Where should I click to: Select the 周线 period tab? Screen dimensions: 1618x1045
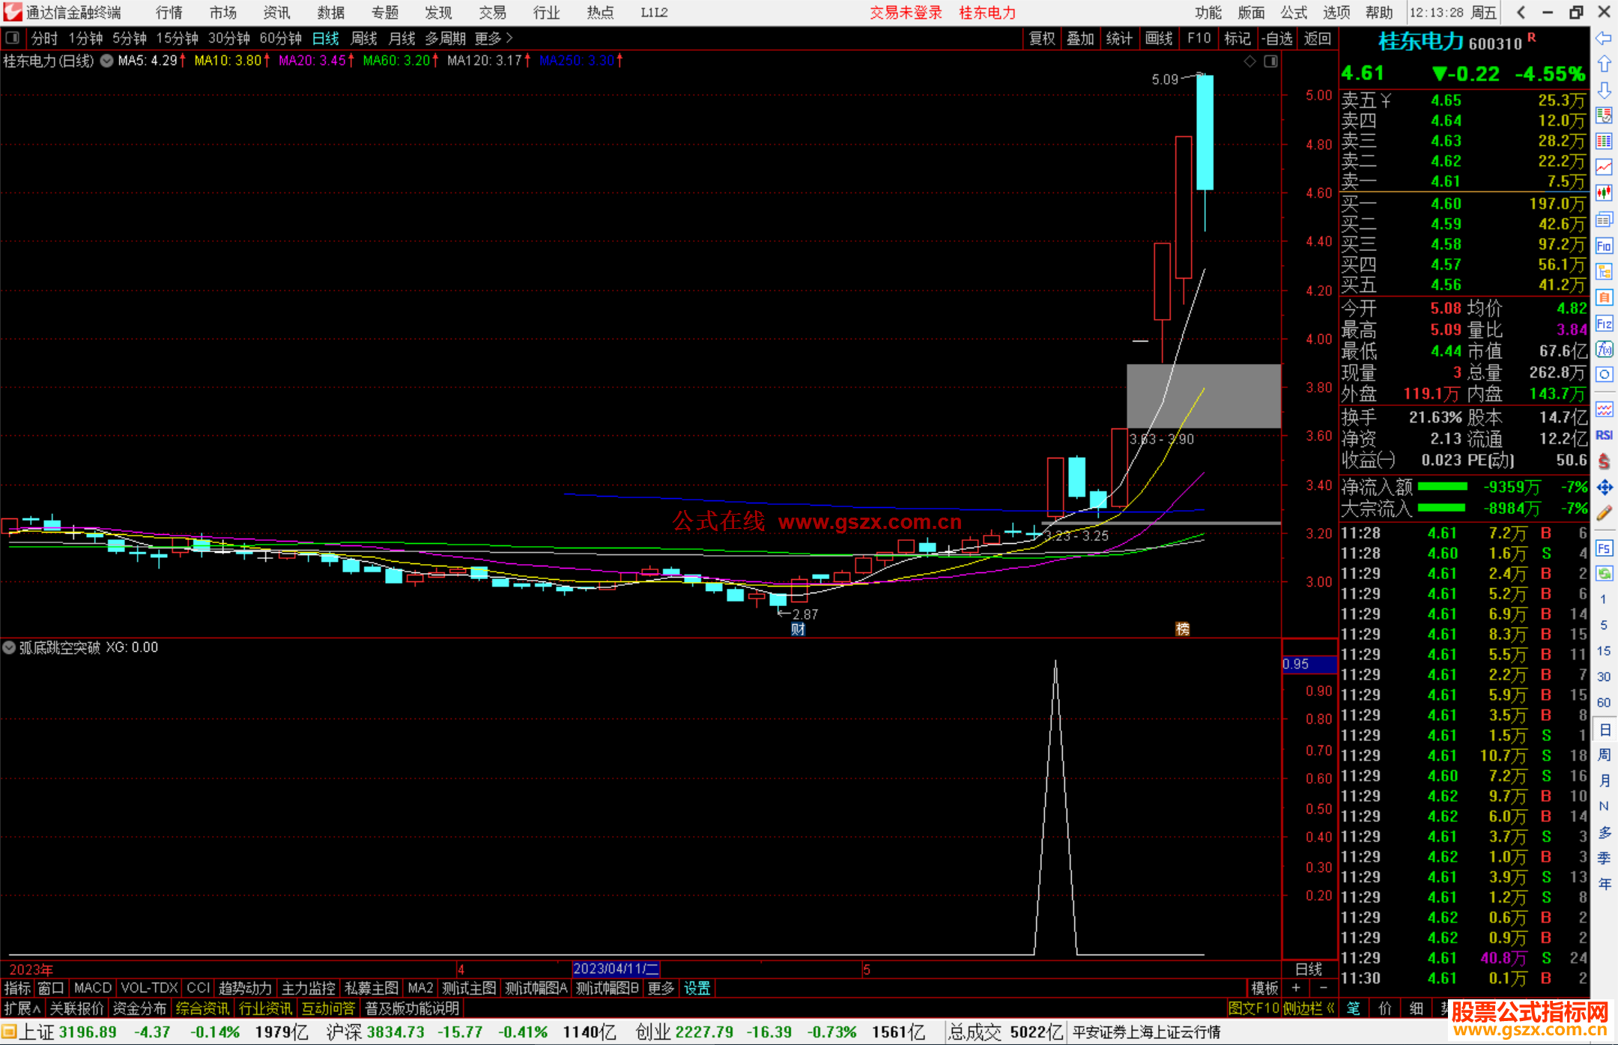(364, 38)
